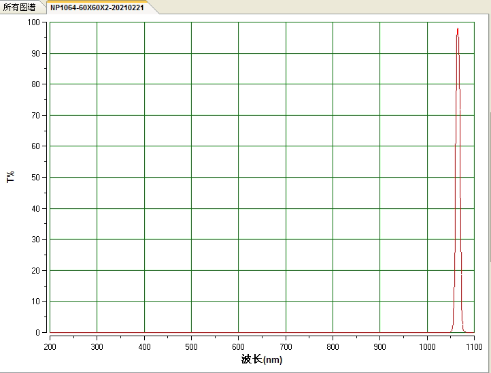Click the 波长(nm) x-axis title
The width and height of the screenshot is (491, 373).
pyautogui.click(x=262, y=359)
